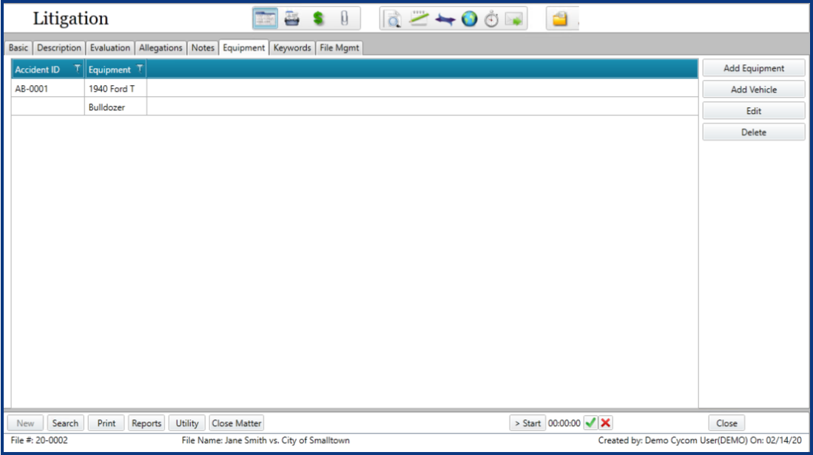This screenshot has height=455, width=813.
Task: Click the Close button at bottom
Action: point(726,423)
